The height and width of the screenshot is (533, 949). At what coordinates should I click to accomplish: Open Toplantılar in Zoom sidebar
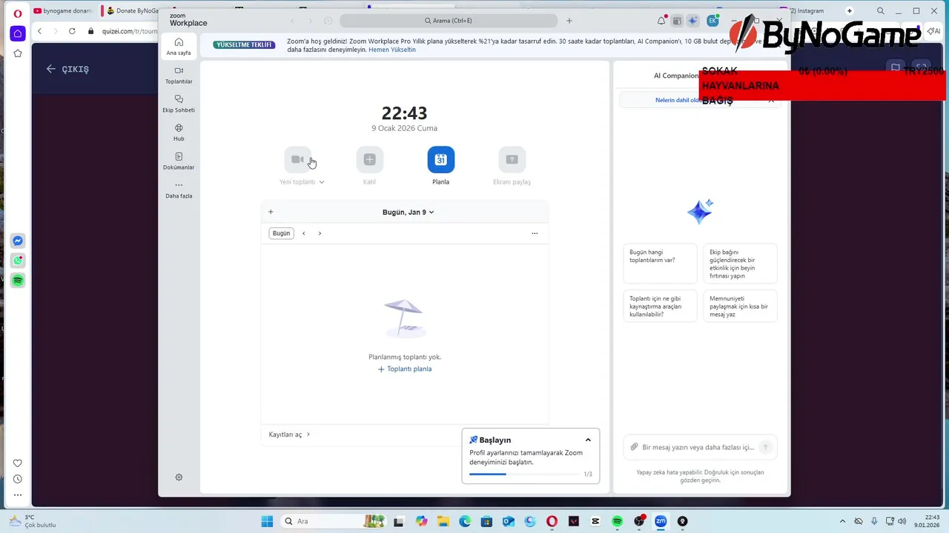(x=179, y=76)
